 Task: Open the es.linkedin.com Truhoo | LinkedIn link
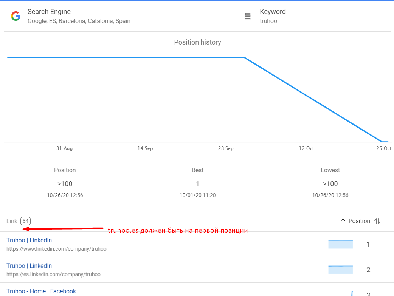[29, 266]
